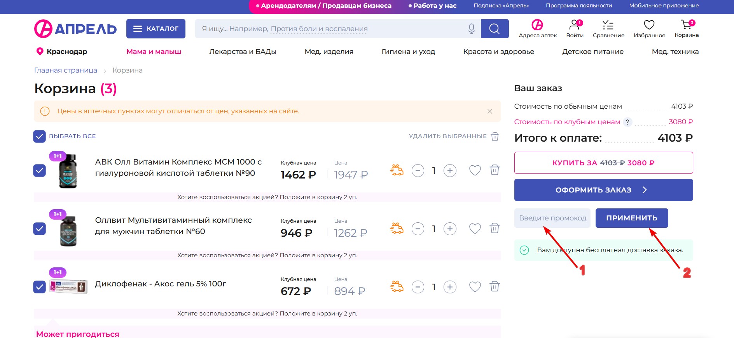Image resolution: width=734 pixels, height=338 pixels.
Task: Dismiss the pharmacy price warning notice
Action: pyautogui.click(x=489, y=111)
